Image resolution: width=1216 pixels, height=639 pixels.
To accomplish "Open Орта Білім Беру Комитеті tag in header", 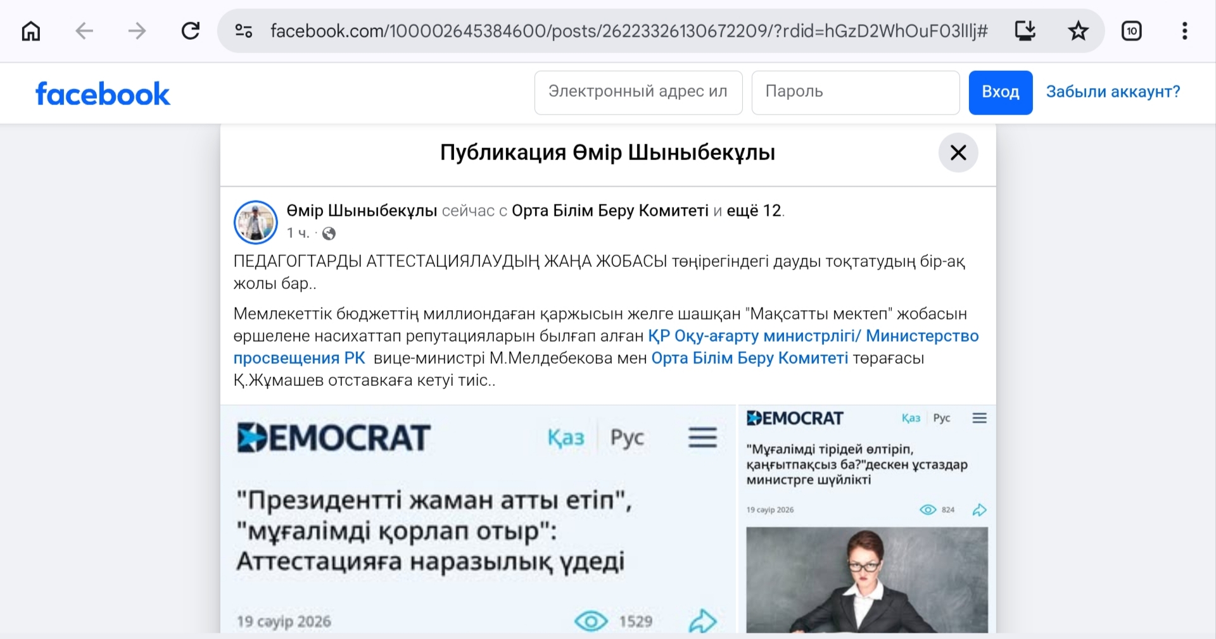I will click(x=609, y=211).
